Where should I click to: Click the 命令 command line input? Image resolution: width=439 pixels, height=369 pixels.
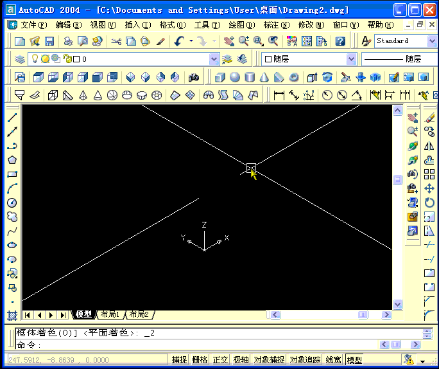tap(196, 345)
